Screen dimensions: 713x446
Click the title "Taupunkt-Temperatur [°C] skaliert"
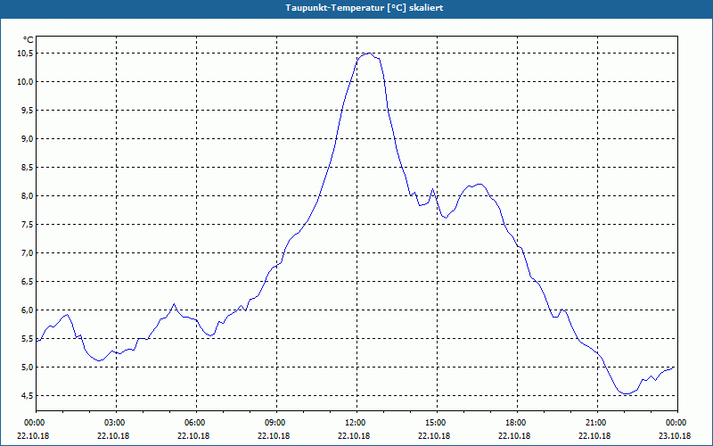coord(365,8)
